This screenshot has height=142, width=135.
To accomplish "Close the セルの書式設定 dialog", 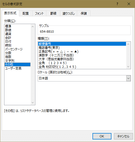I will [129, 4].
